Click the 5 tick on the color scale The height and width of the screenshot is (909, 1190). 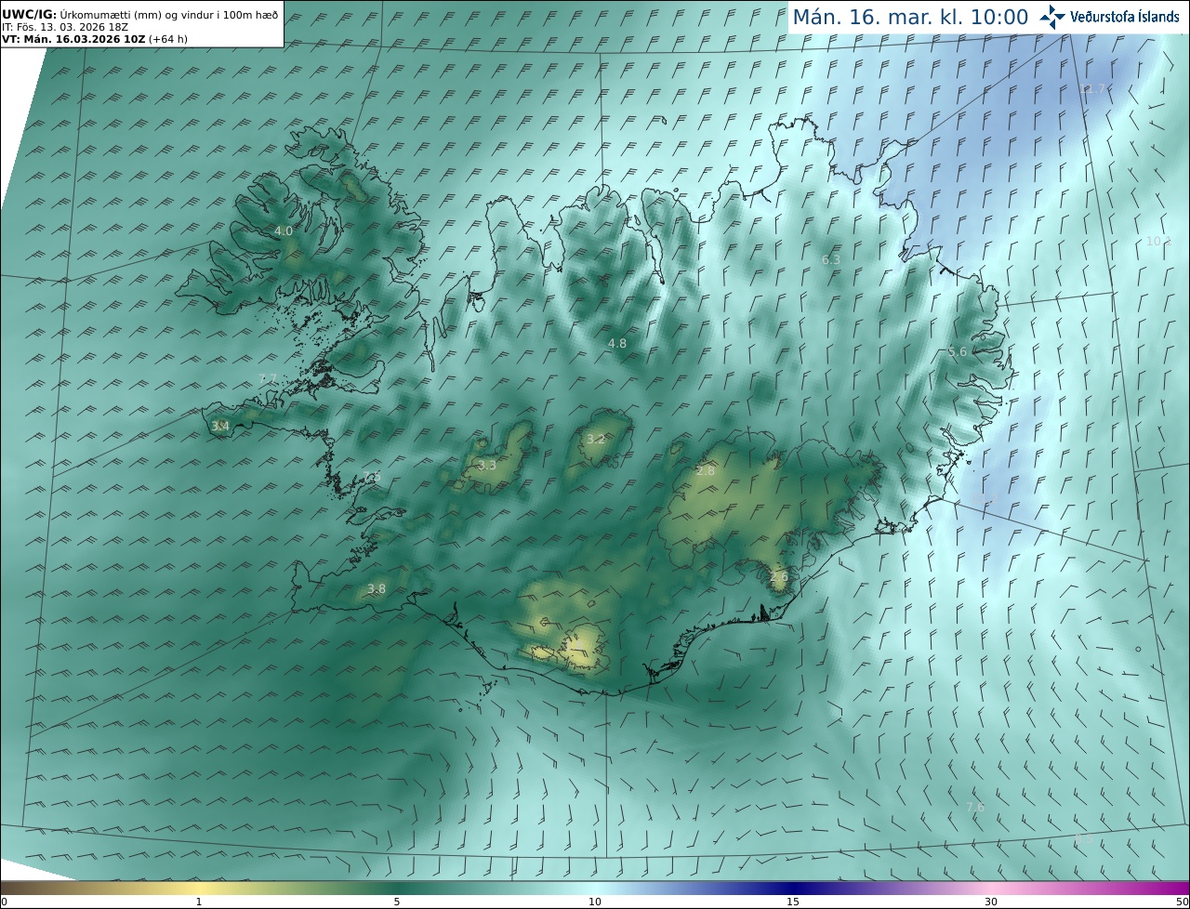point(397,902)
